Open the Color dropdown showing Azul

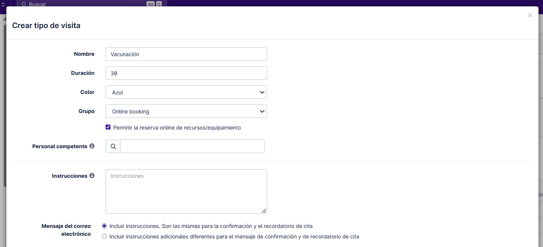click(186, 92)
